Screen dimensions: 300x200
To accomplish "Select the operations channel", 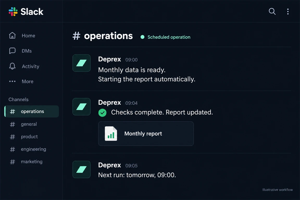I will (x=32, y=111).
